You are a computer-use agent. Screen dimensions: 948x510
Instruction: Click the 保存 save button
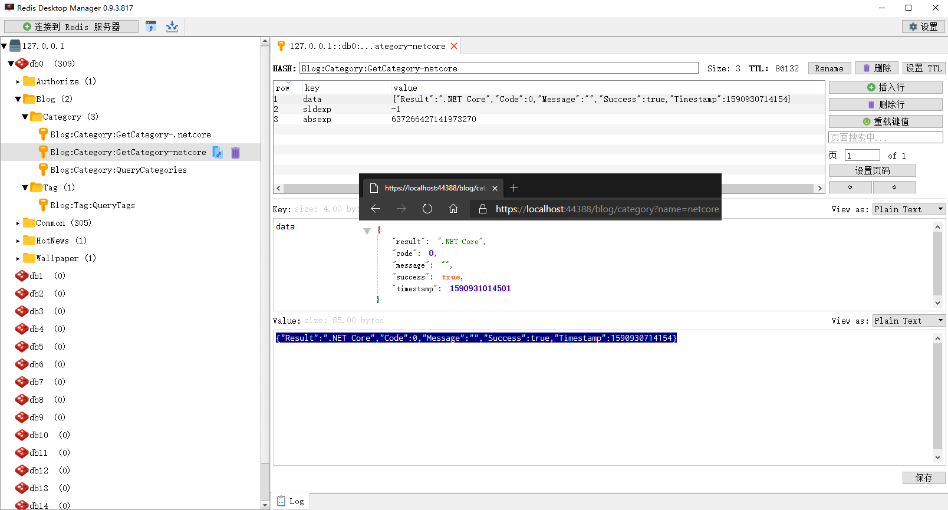(923, 478)
